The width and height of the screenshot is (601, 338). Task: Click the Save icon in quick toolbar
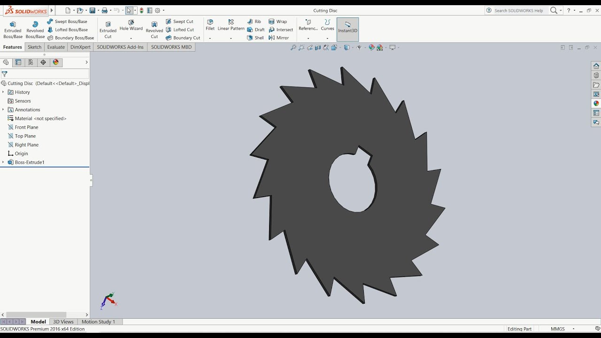tap(92, 10)
